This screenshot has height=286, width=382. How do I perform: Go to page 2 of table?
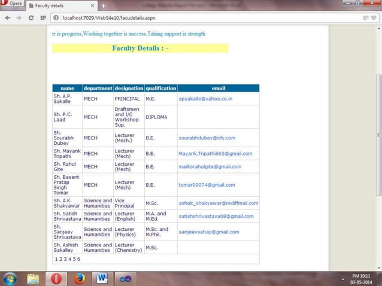pos(60,259)
